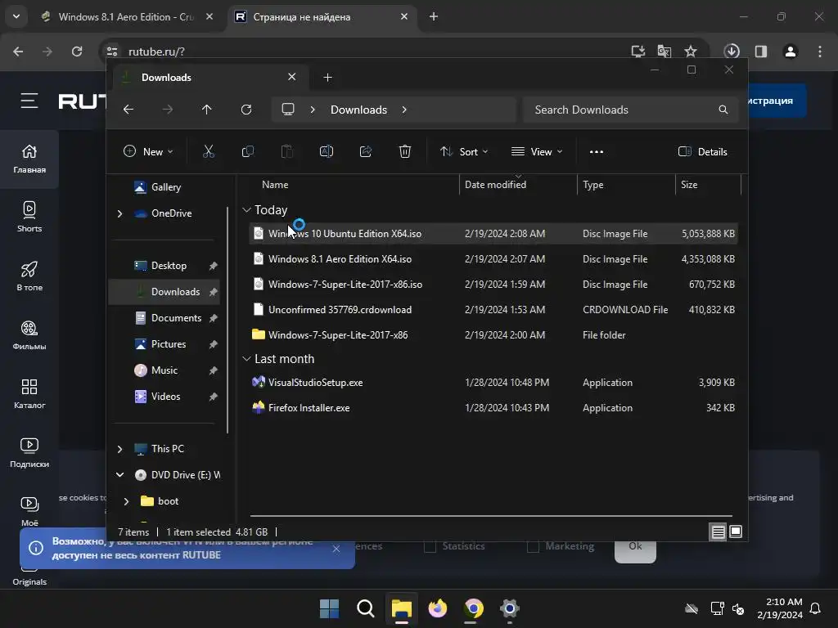Screen dimensions: 838x628
Task: Open the Sort dropdown
Action: point(464,151)
